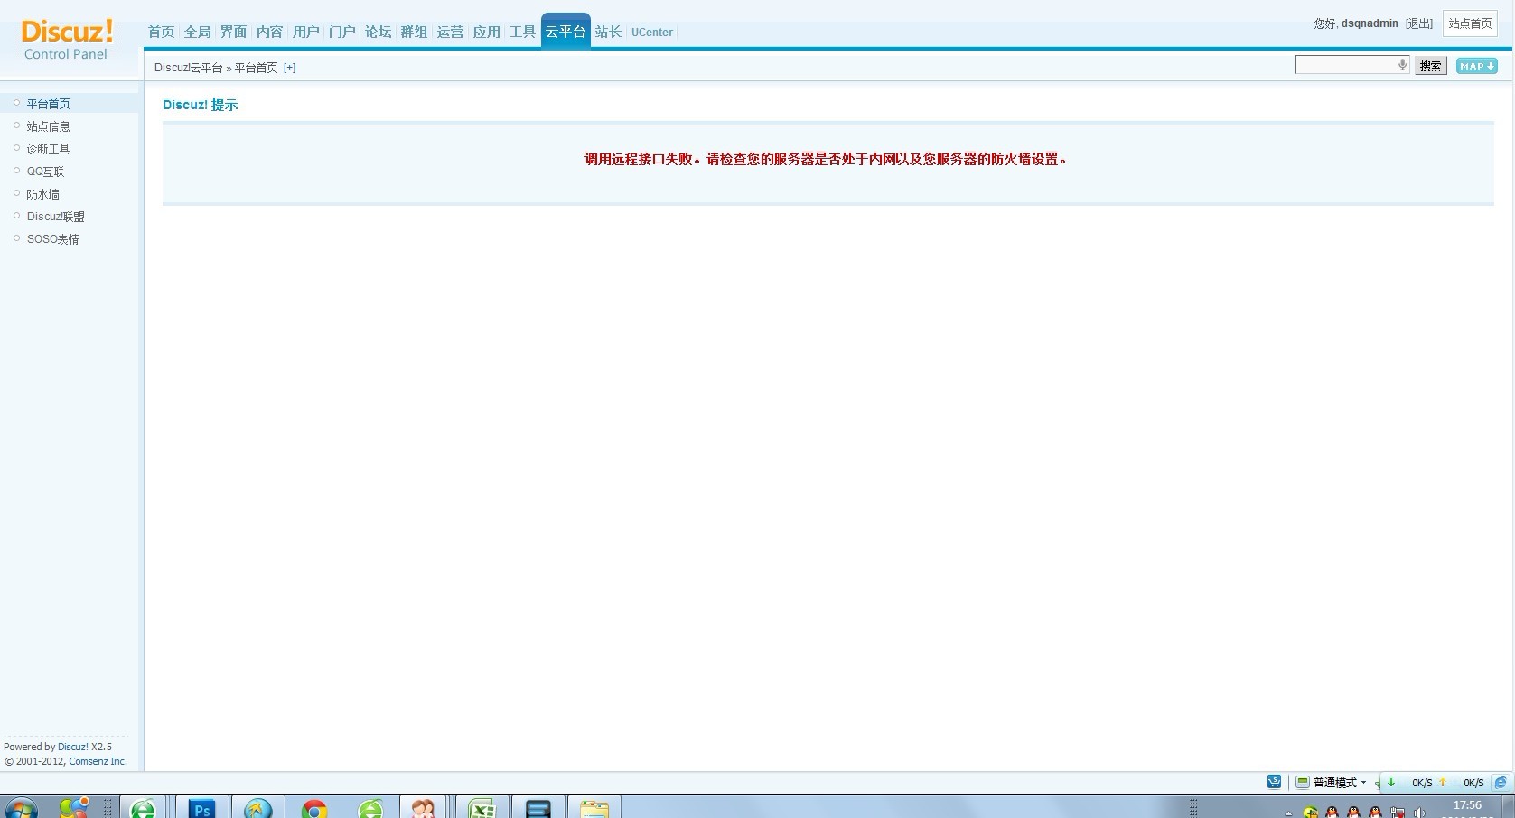
Task: Click the monitor icon beside 普通模式
Action: tap(1303, 783)
